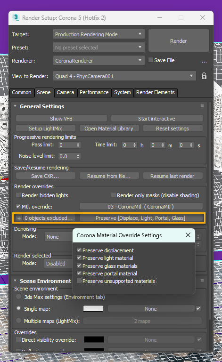Enable Render hidden lights checkbox

pos(18,195)
